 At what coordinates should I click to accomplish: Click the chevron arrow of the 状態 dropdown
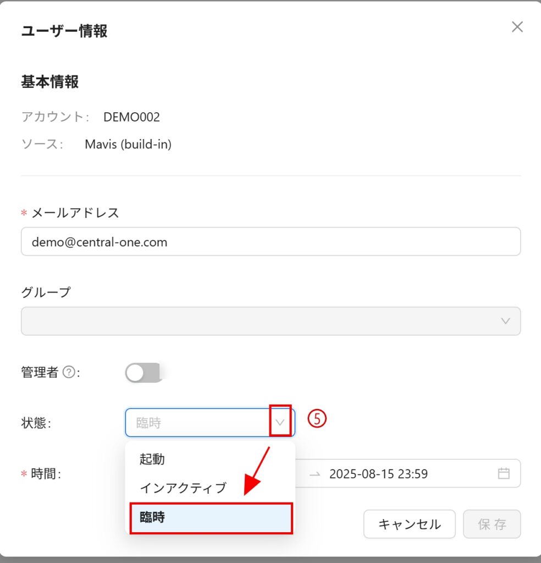[x=280, y=422]
